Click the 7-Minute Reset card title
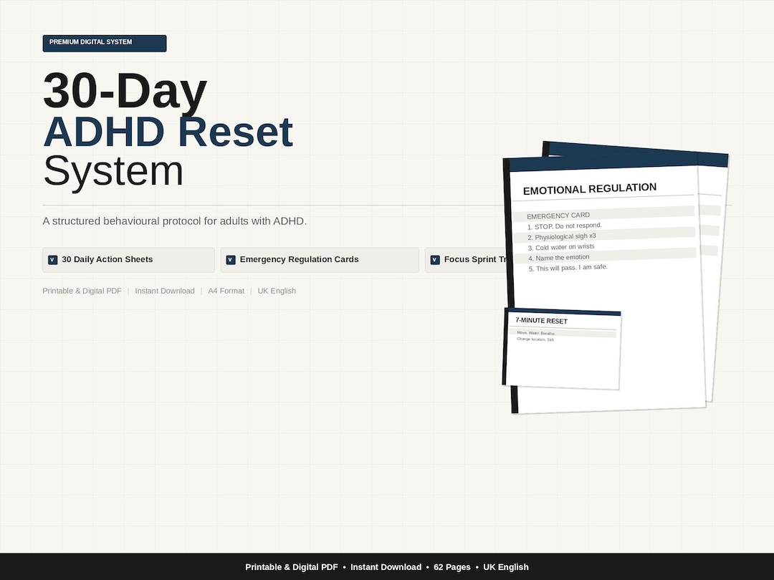Viewport: 774px width, 580px height. pos(542,321)
